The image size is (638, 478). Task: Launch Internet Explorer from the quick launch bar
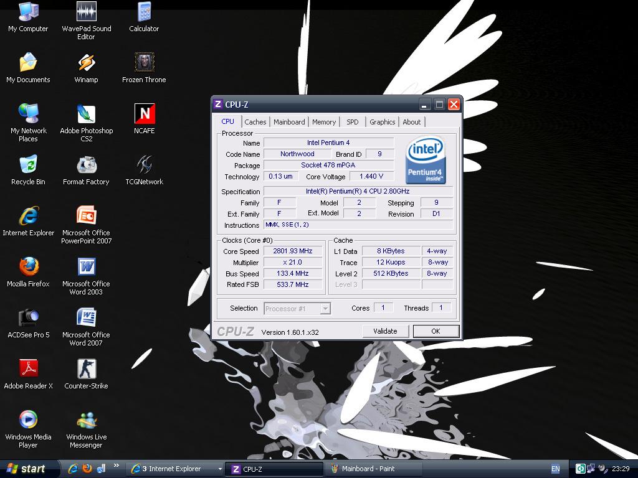73,469
